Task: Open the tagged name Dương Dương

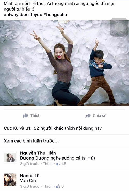Action: [x=35, y=158]
